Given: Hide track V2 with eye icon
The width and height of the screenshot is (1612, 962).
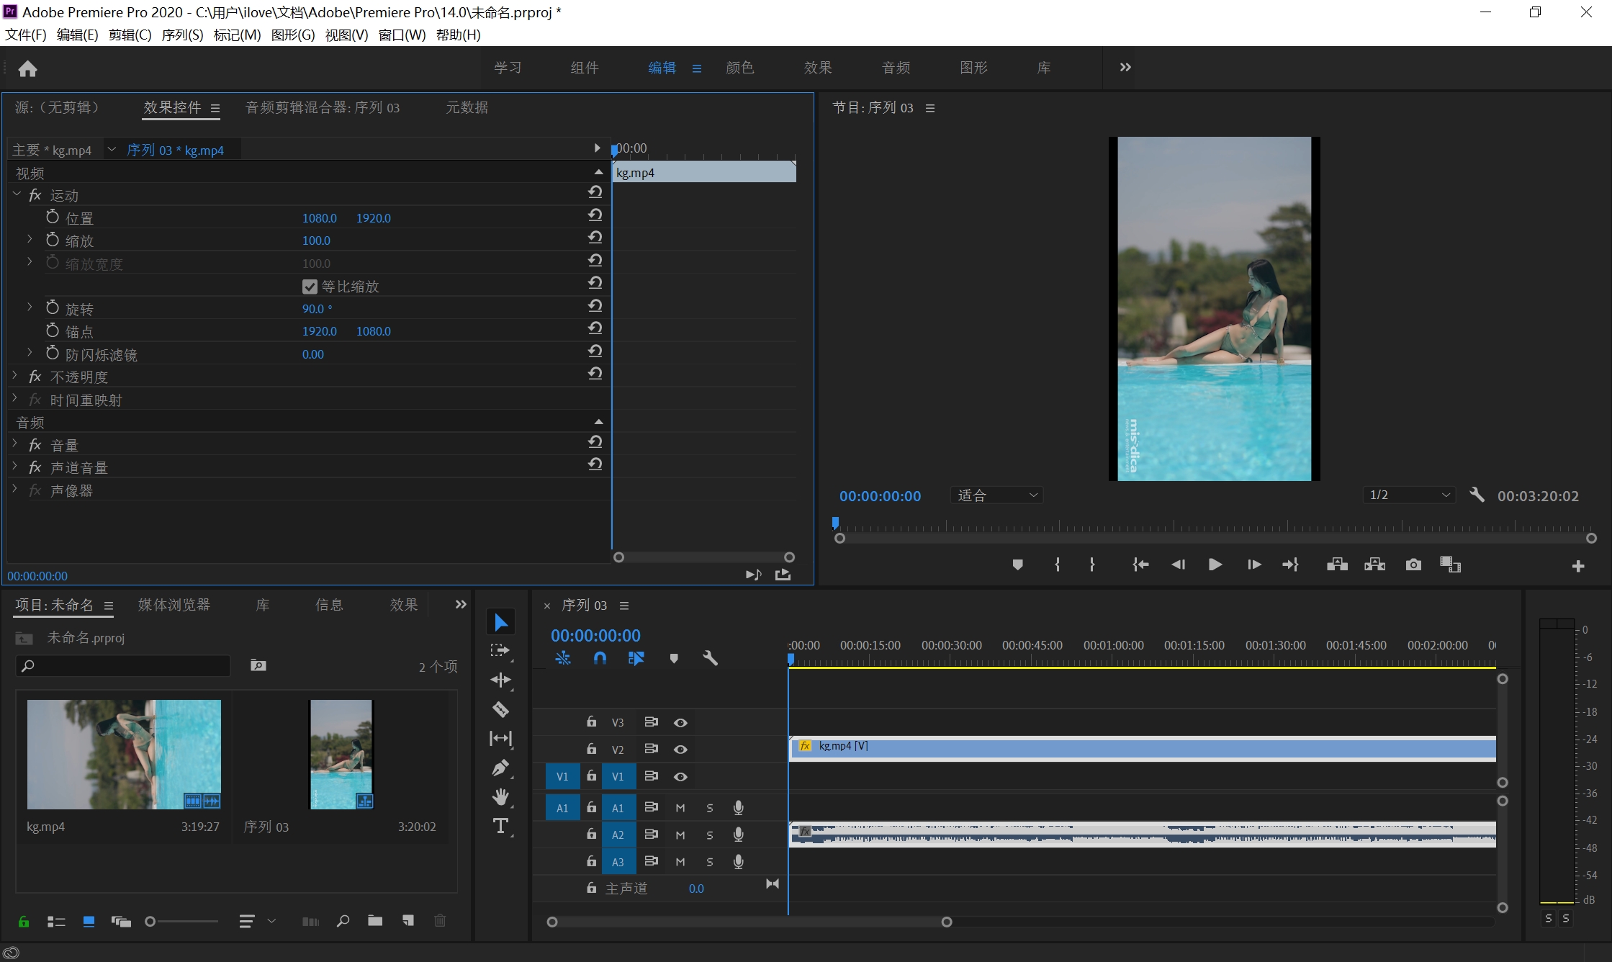Looking at the screenshot, I should click(x=680, y=750).
